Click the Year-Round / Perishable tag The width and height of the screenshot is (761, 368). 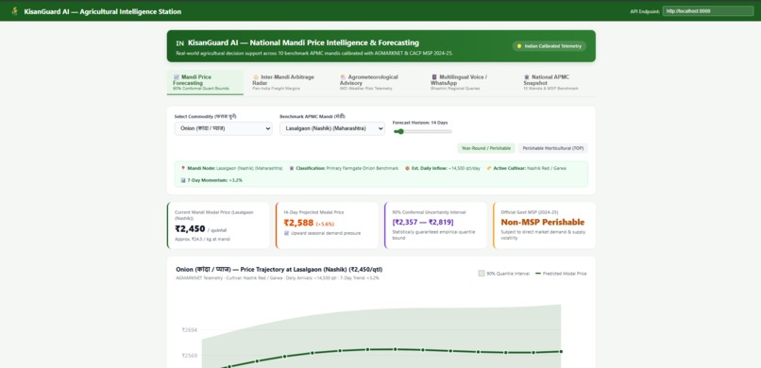coord(486,148)
